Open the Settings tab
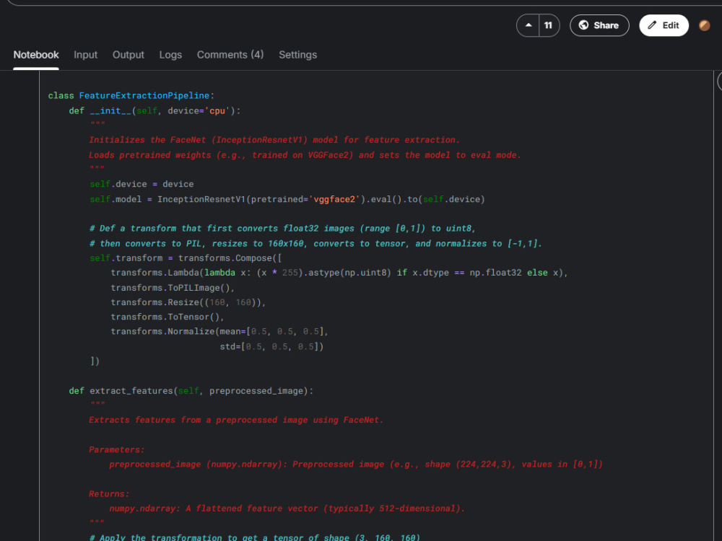The height and width of the screenshot is (541, 722). click(297, 55)
